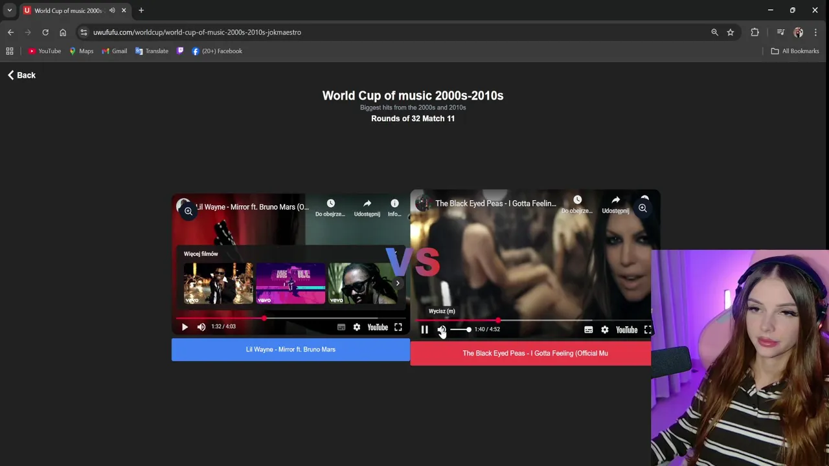Mute the Black Eyed Peas video volume
The height and width of the screenshot is (466, 829).
coord(442,329)
